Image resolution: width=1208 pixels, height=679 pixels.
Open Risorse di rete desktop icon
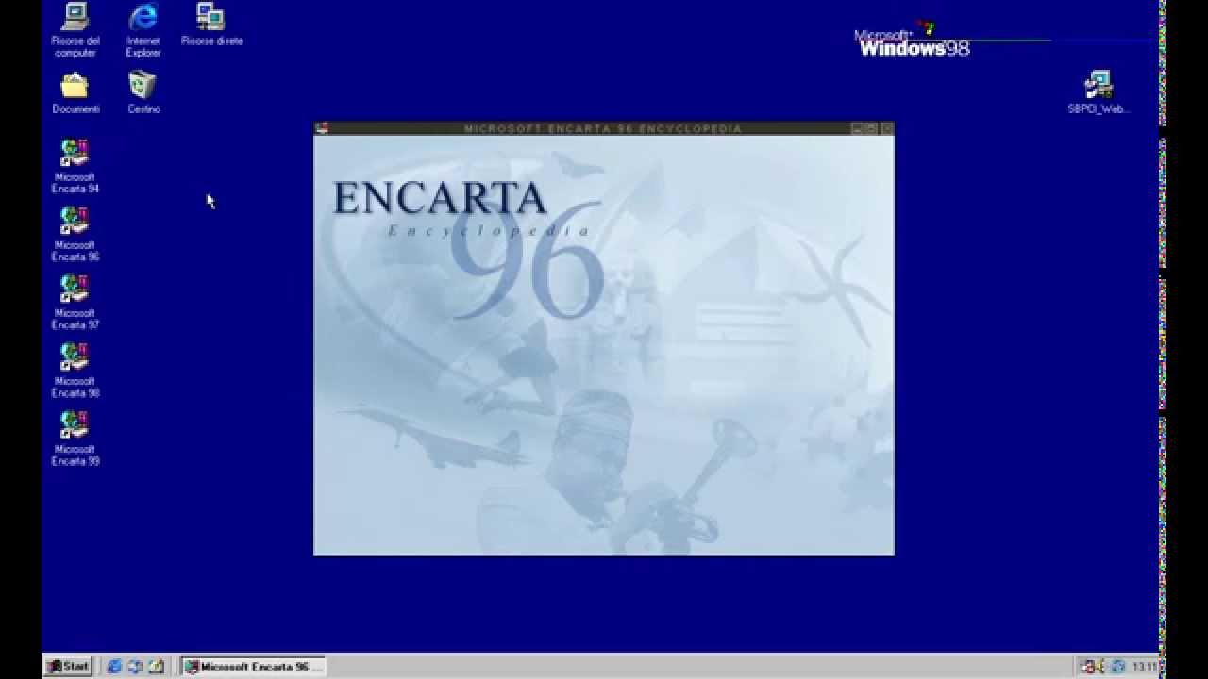click(x=211, y=25)
